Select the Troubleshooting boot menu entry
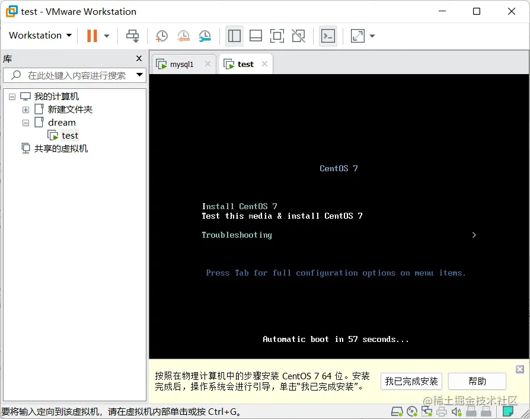Image resolution: width=530 pixels, height=419 pixels. click(x=237, y=235)
